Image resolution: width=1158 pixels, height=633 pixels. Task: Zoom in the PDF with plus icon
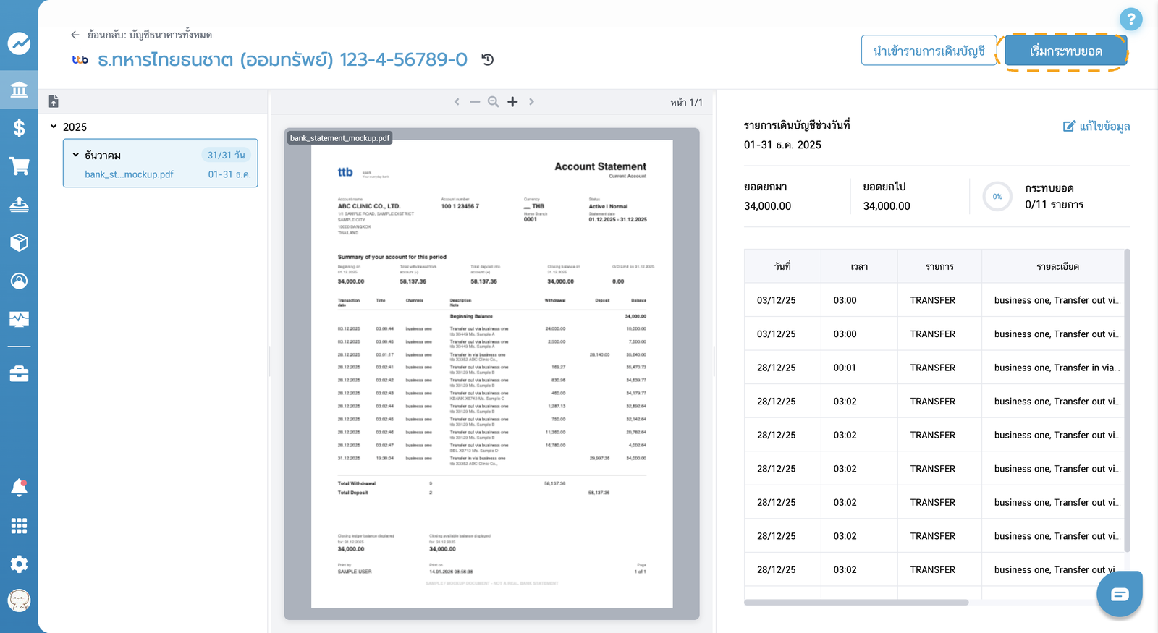(512, 102)
